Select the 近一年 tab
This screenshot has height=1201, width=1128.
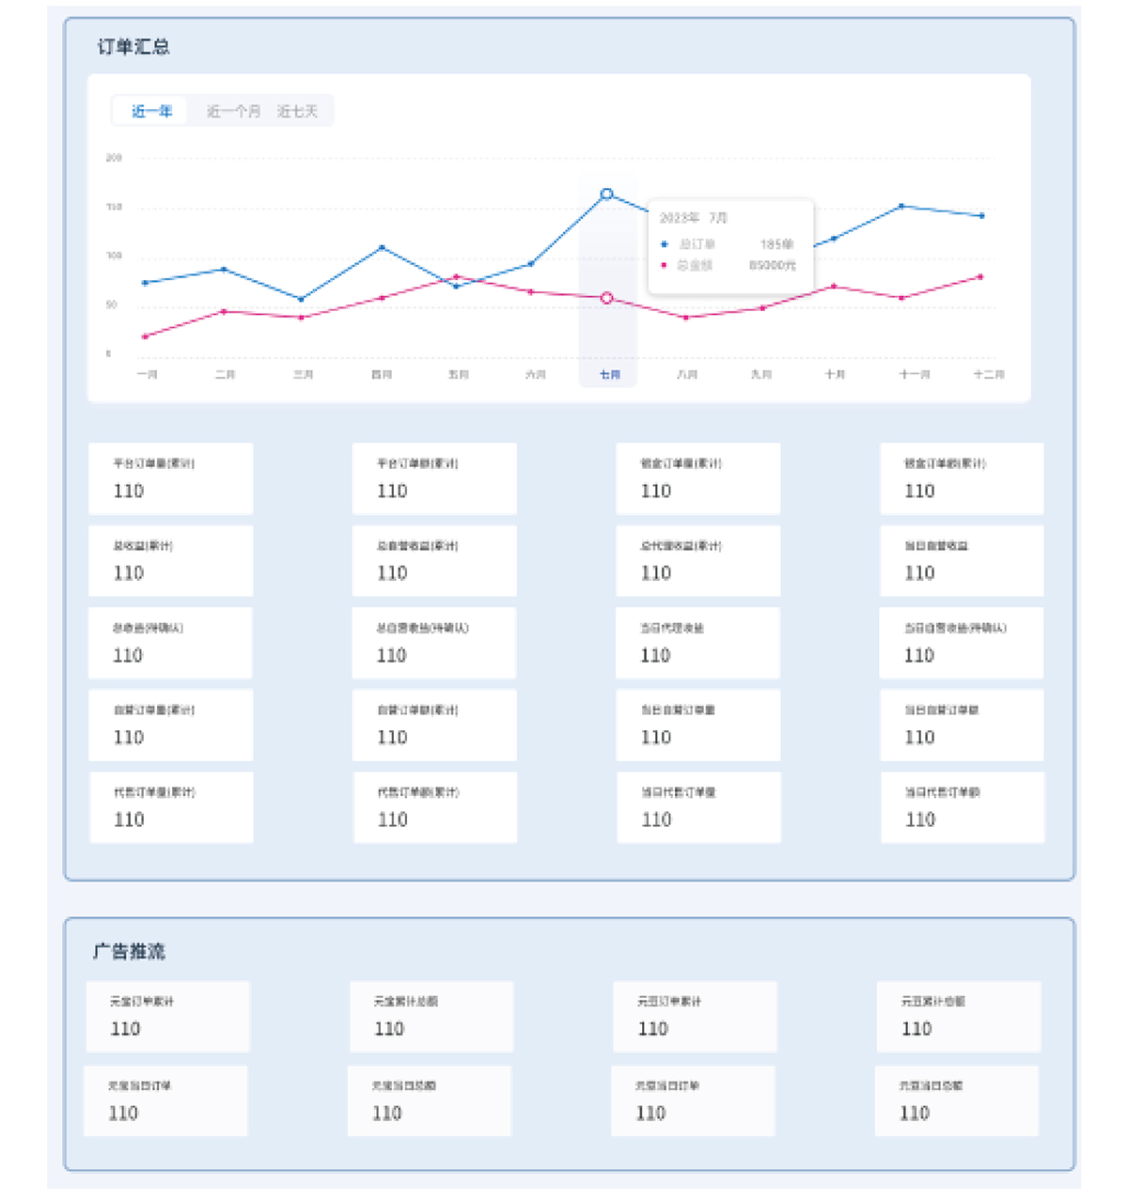(x=151, y=111)
